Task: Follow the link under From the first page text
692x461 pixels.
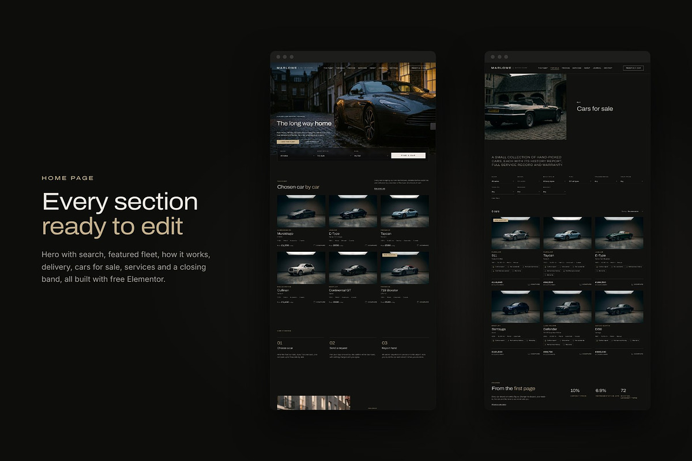Action: click(499, 404)
